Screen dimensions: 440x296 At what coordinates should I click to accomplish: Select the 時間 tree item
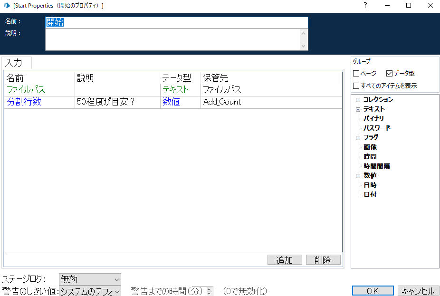(370, 157)
